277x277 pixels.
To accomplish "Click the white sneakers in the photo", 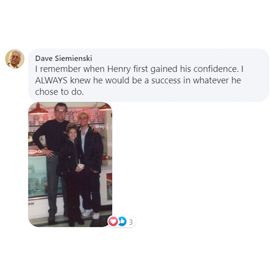I will 91,214.
